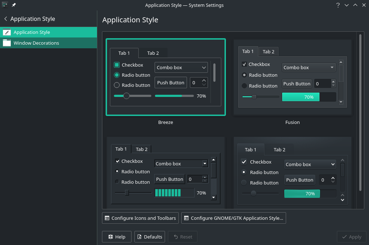Screen dimensions: 369x245
Task: Click the scroll-up arrow in the Fusion preview
Action: coord(341,62)
